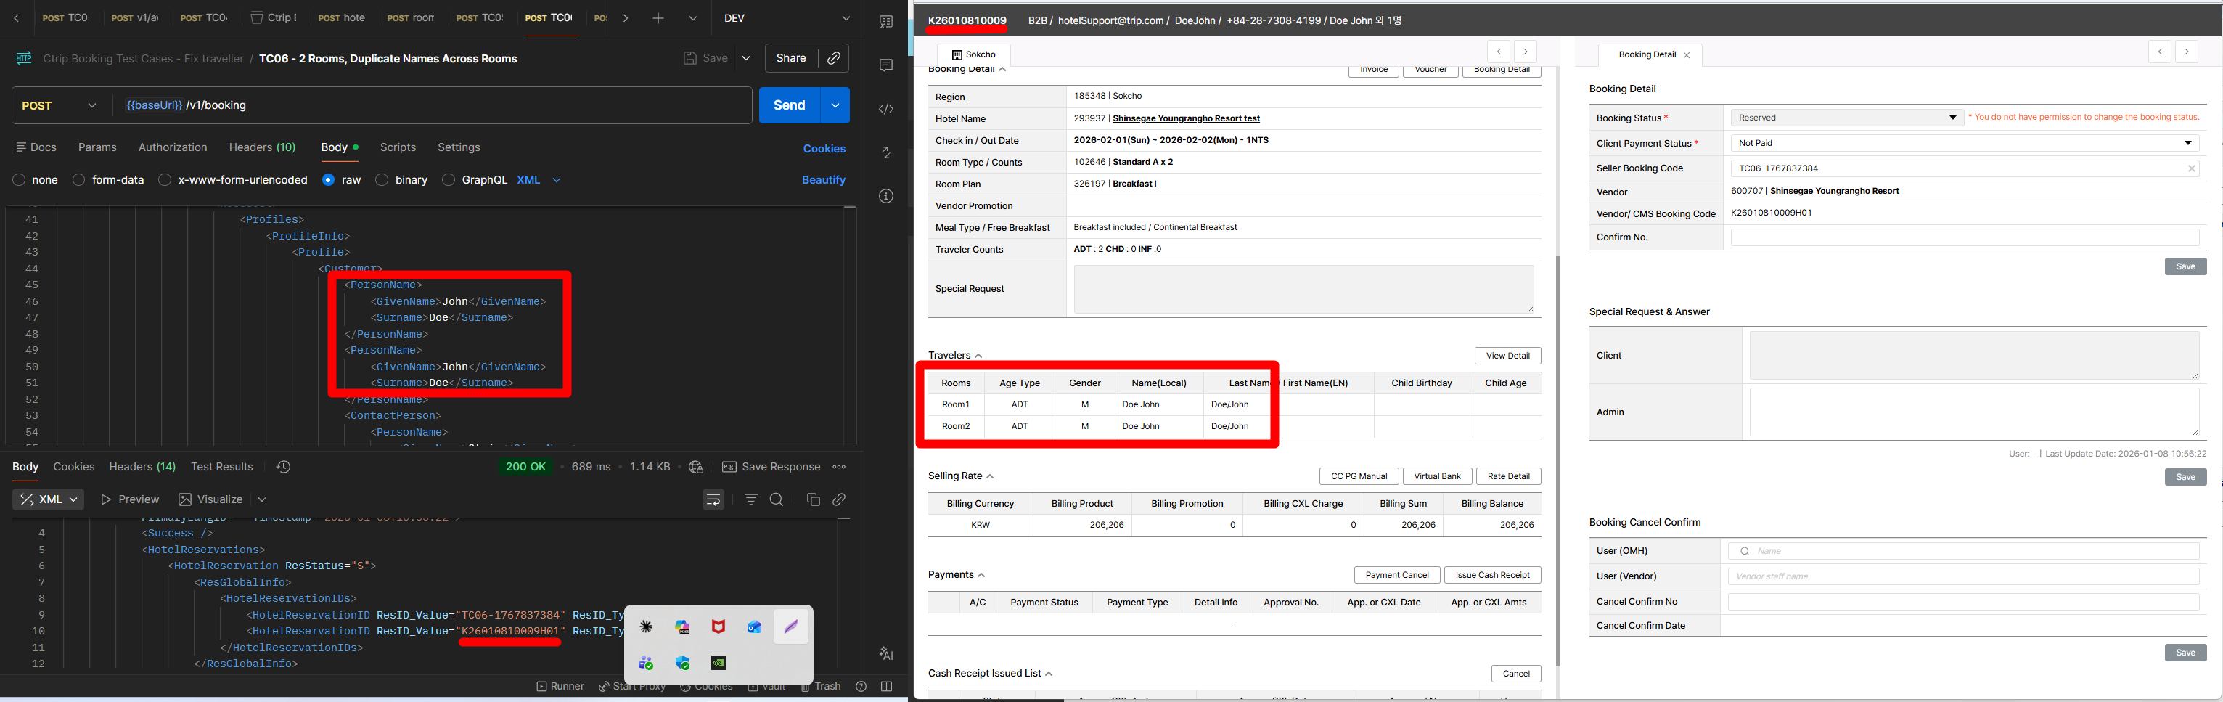
Task: Open the comments icon in right sidebar
Action: coord(885,65)
